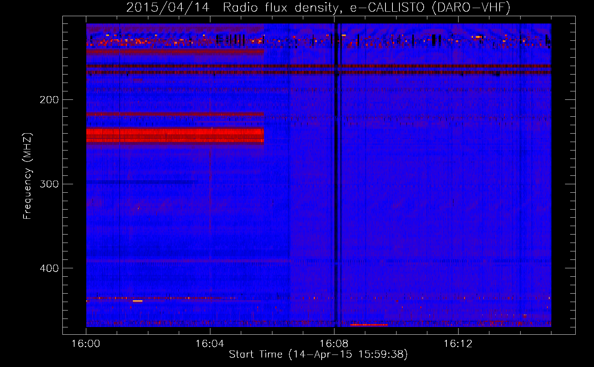The image size is (594, 367).
Task: Click the "200" frequency tick label
Action: click(x=49, y=100)
